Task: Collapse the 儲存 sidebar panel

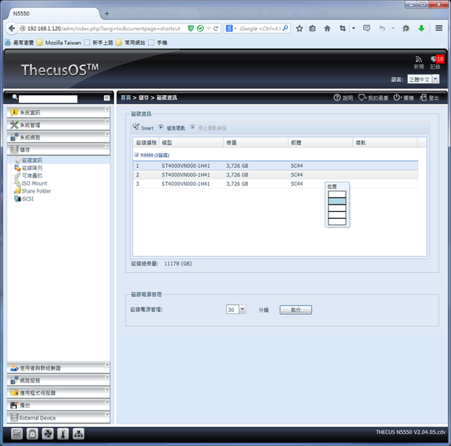Action: click(58, 150)
